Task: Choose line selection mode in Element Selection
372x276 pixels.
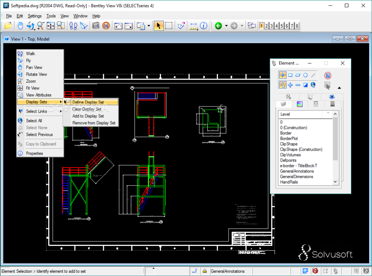Action: click(313, 75)
